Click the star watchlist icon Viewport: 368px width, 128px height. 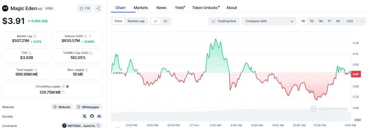pos(81,8)
